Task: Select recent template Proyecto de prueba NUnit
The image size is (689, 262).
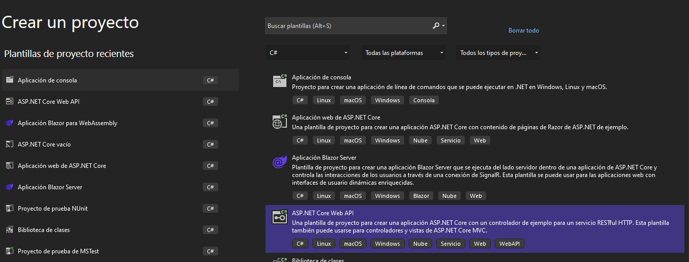Action: 120,208
